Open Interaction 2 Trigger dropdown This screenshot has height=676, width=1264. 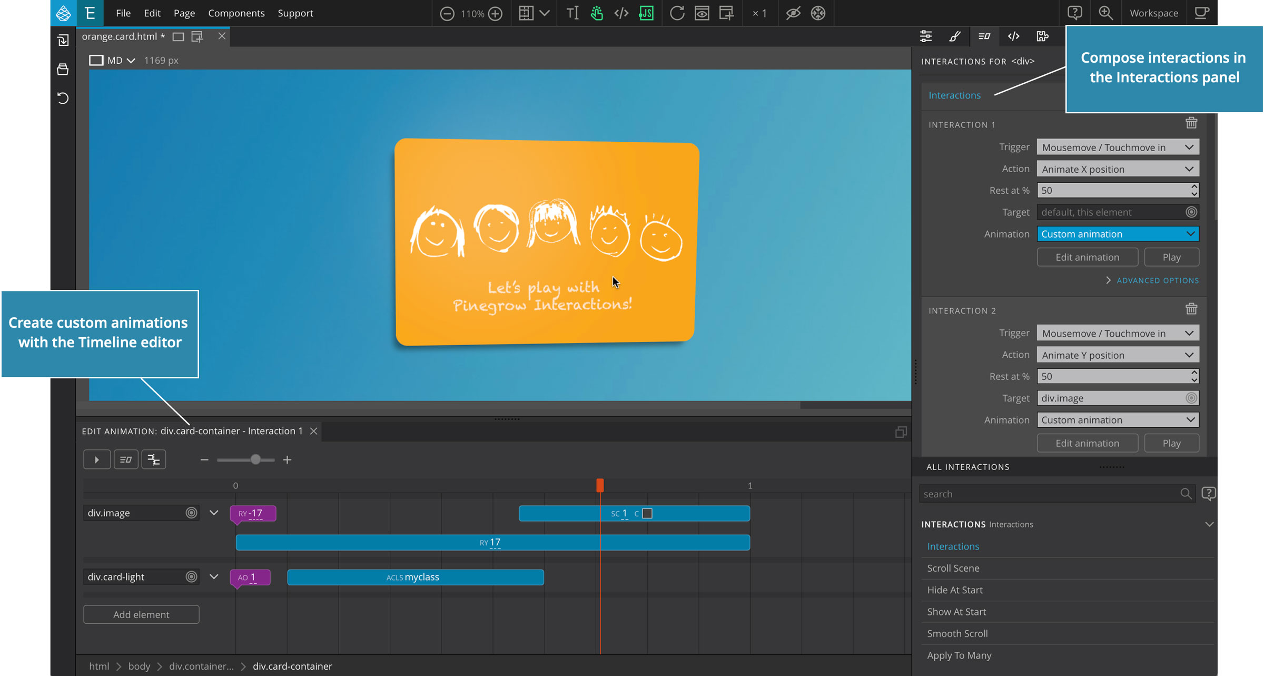[1118, 333]
